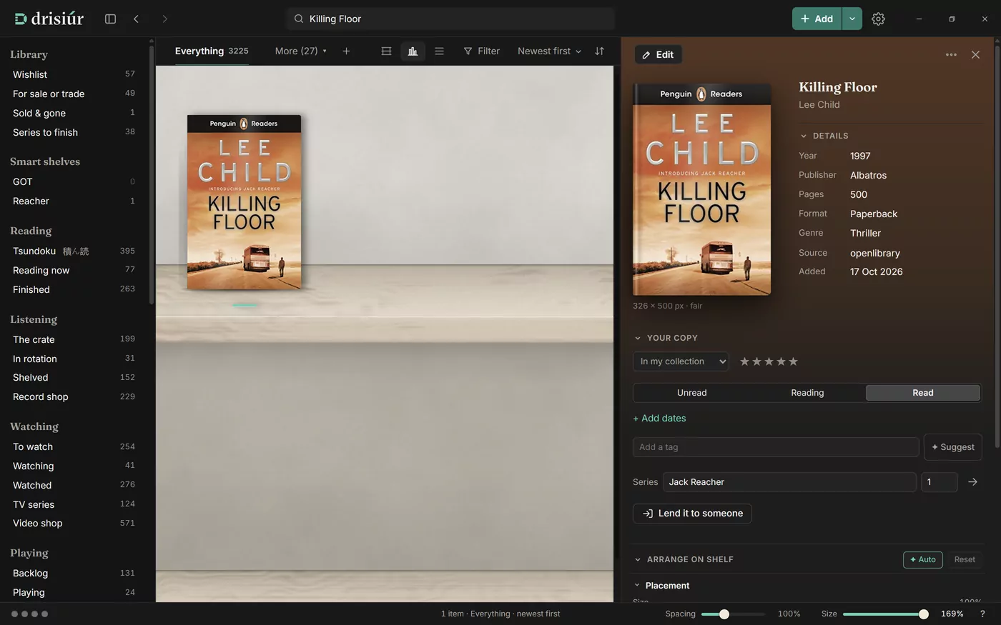The height and width of the screenshot is (625, 1001).
Task: Open the Reading now list
Action: pos(74,270)
